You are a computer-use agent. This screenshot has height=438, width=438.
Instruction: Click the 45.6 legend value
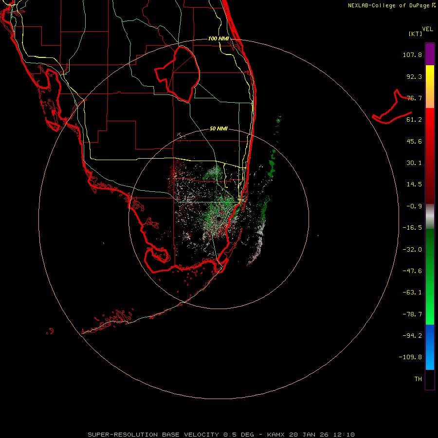point(414,141)
